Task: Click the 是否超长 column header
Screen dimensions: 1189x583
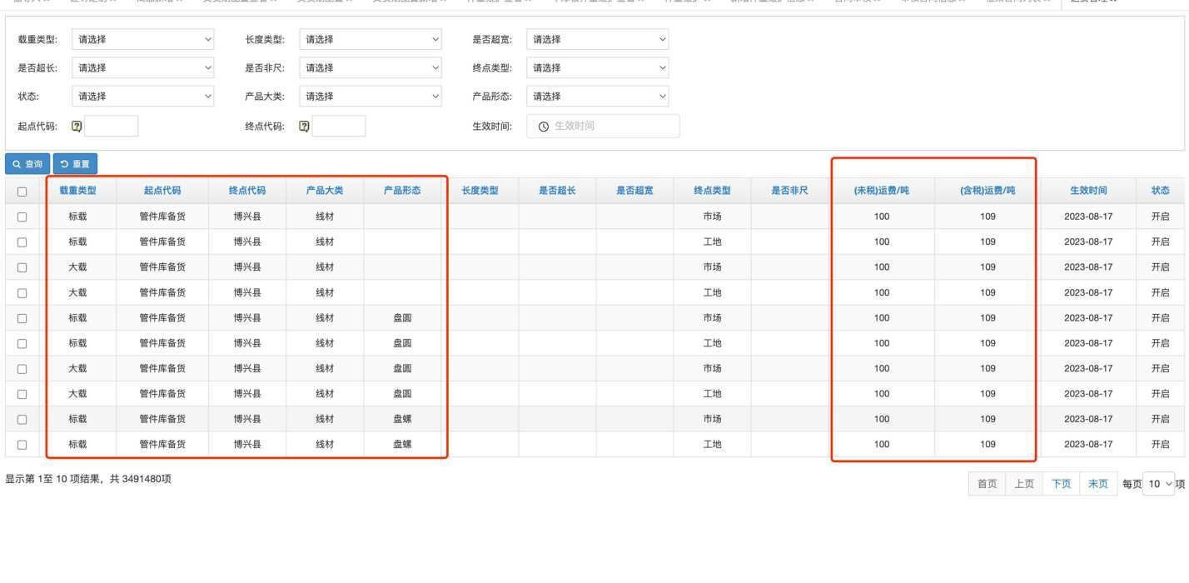Action: click(x=558, y=191)
